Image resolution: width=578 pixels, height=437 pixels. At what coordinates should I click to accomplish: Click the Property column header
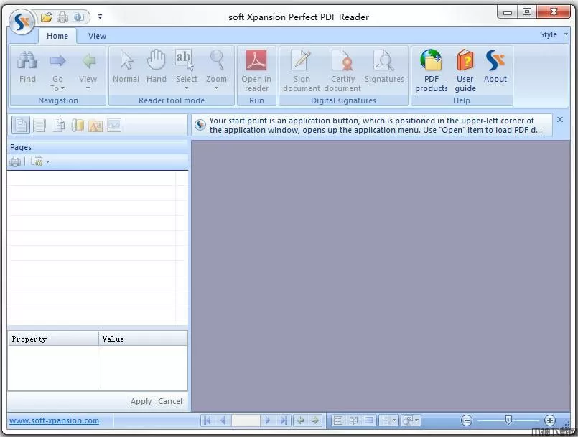click(x=53, y=339)
